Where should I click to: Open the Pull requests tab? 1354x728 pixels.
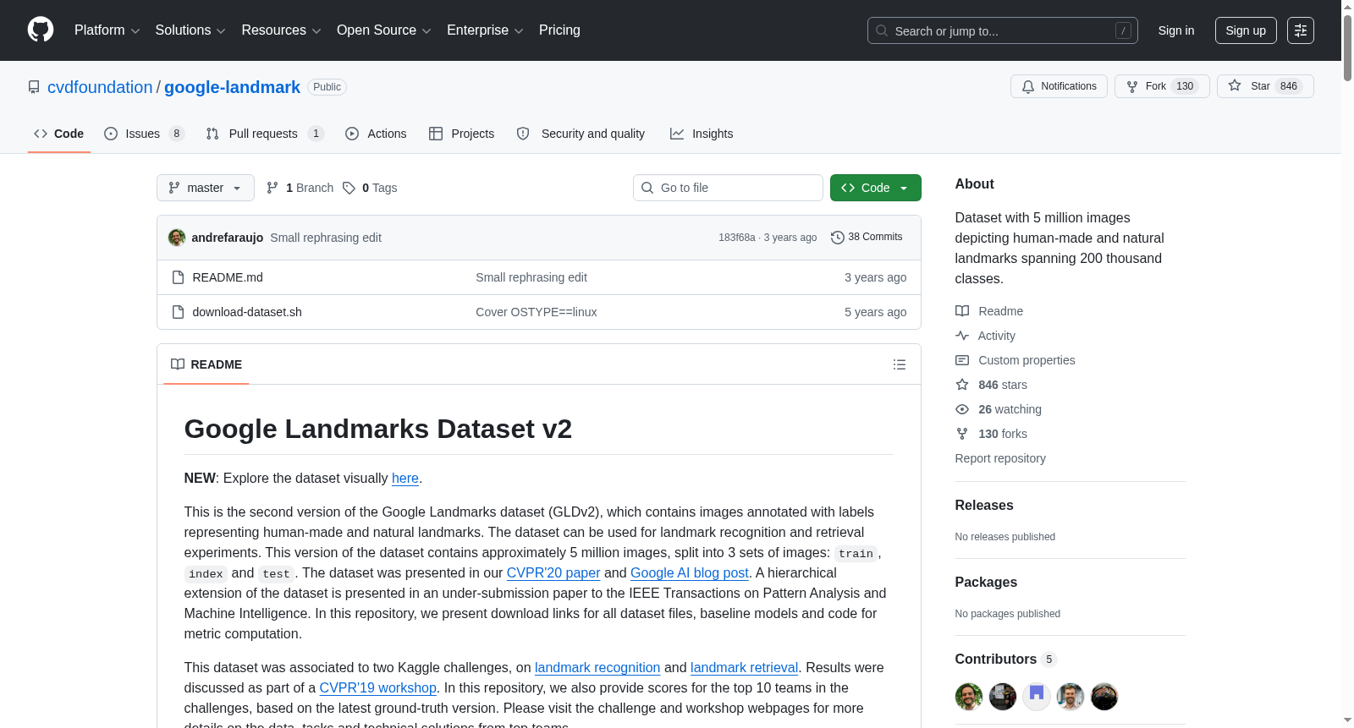click(265, 134)
